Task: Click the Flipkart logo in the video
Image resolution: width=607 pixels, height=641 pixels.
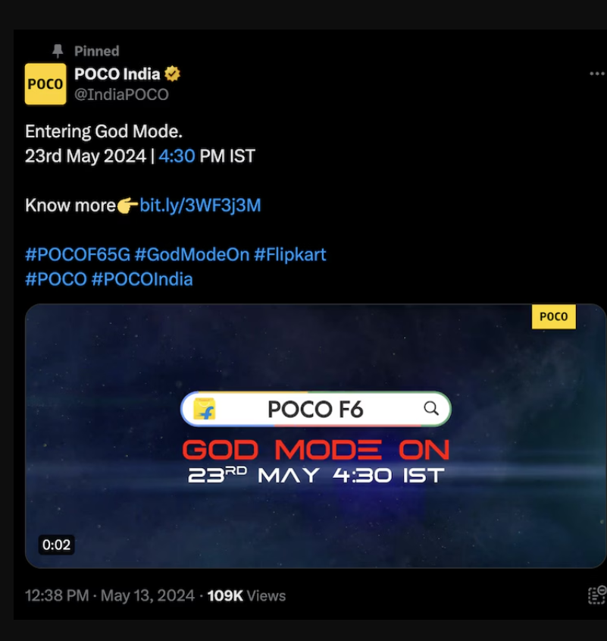Action: (x=205, y=410)
